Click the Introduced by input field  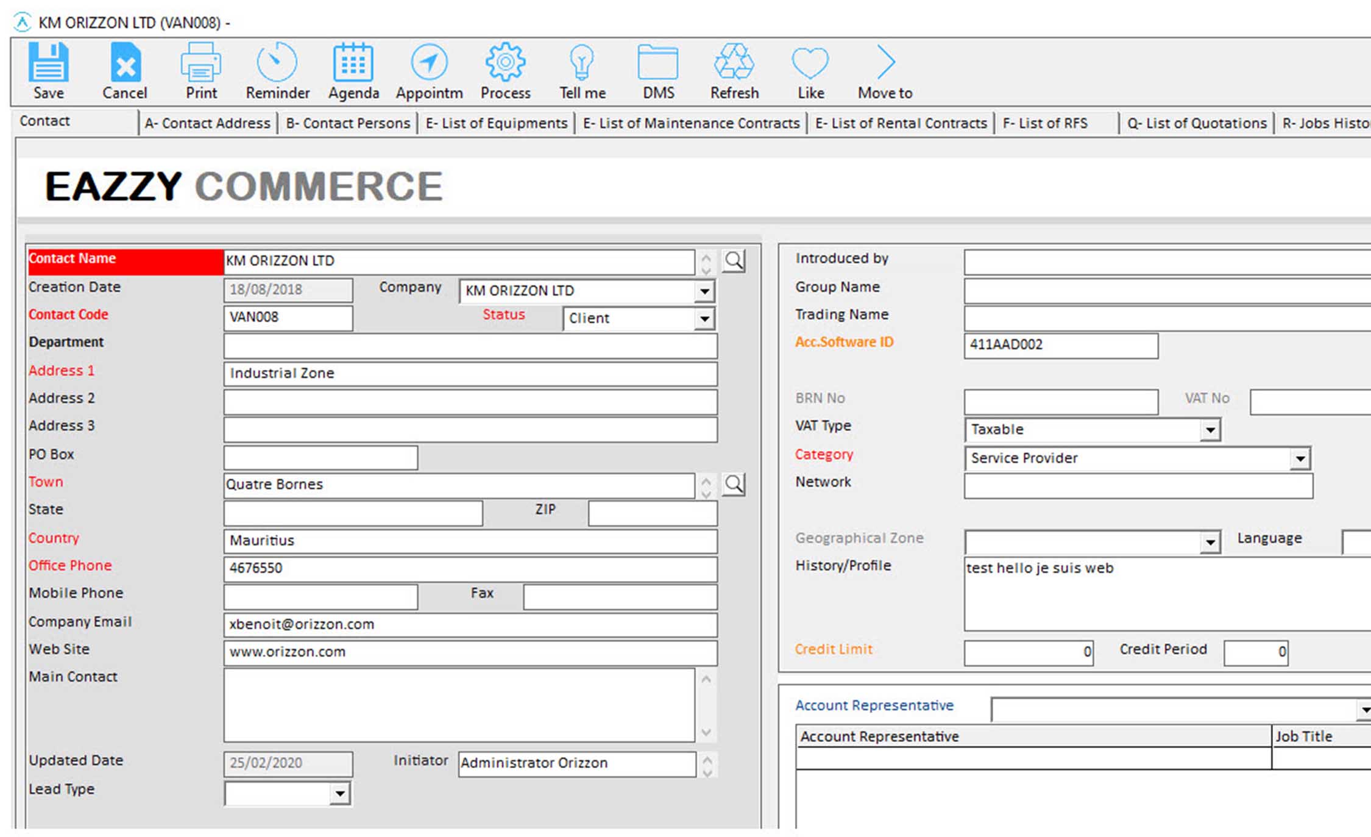click(x=1167, y=262)
